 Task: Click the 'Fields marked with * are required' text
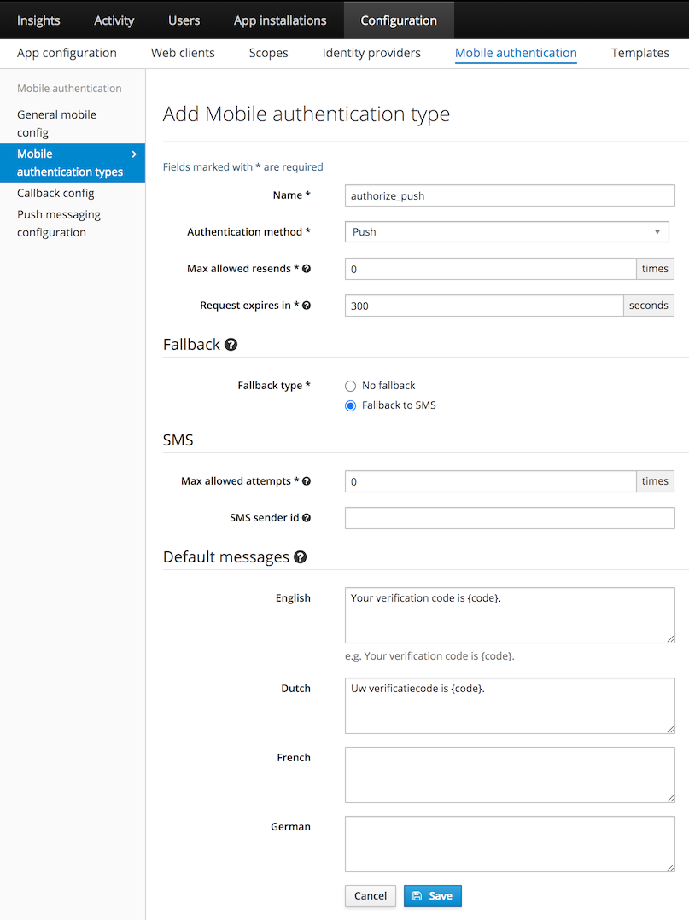pyautogui.click(x=243, y=166)
